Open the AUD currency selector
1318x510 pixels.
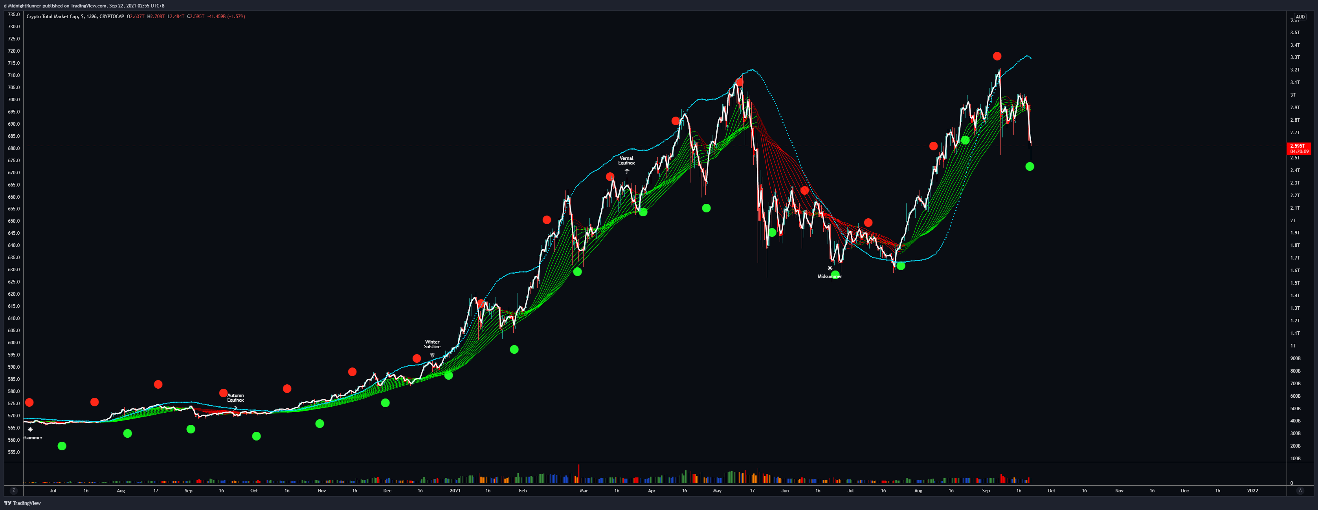coord(1300,17)
